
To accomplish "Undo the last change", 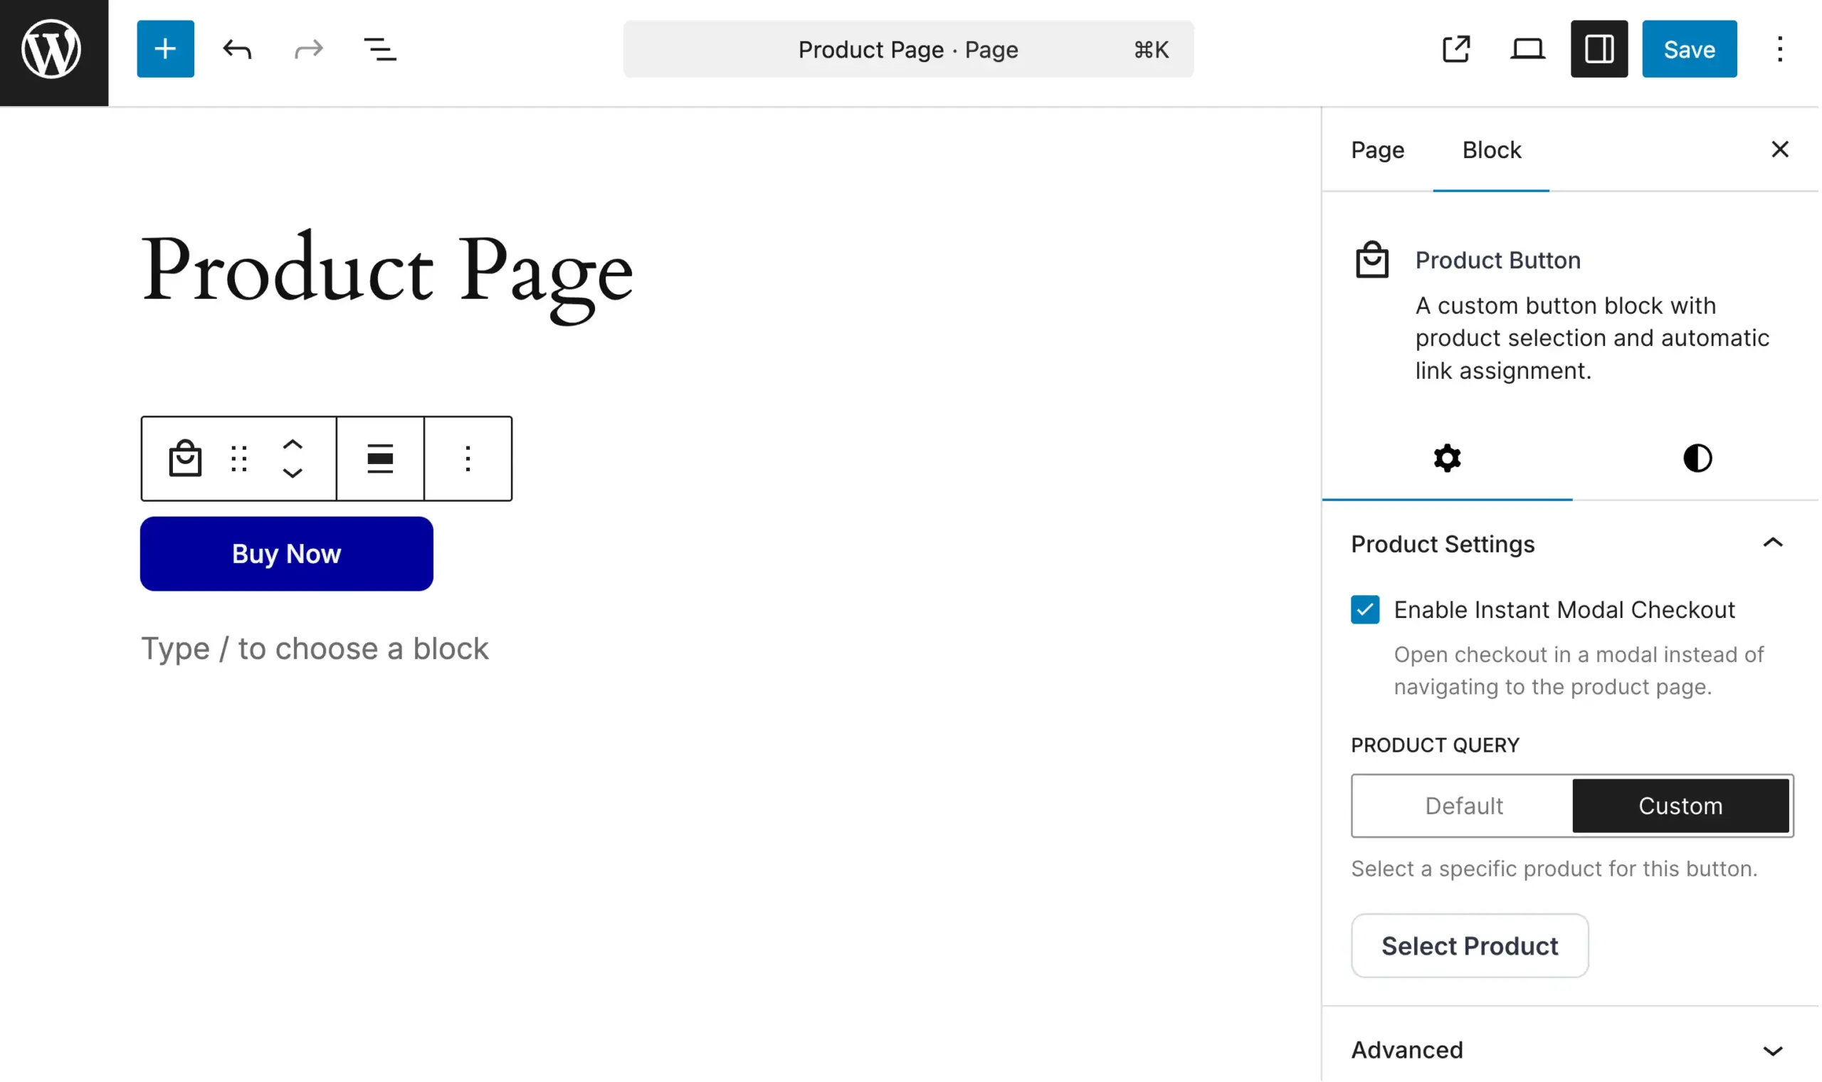I will click(x=237, y=49).
